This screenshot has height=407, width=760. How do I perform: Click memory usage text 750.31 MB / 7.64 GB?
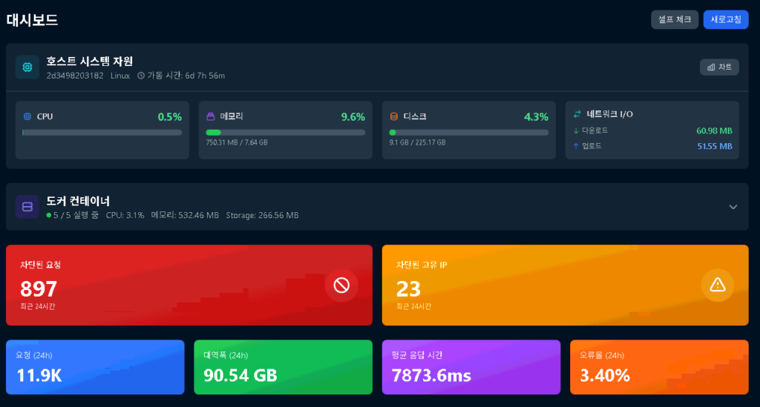coord(237,143)
